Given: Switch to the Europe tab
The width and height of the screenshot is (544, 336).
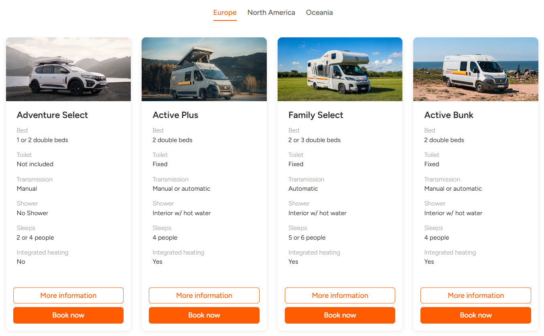Looking at the screenshot, I should (x=225, y=12).
